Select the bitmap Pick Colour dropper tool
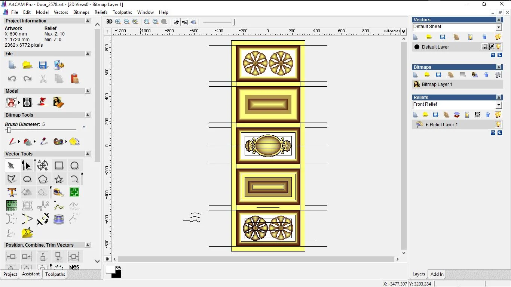 [44, 142]
